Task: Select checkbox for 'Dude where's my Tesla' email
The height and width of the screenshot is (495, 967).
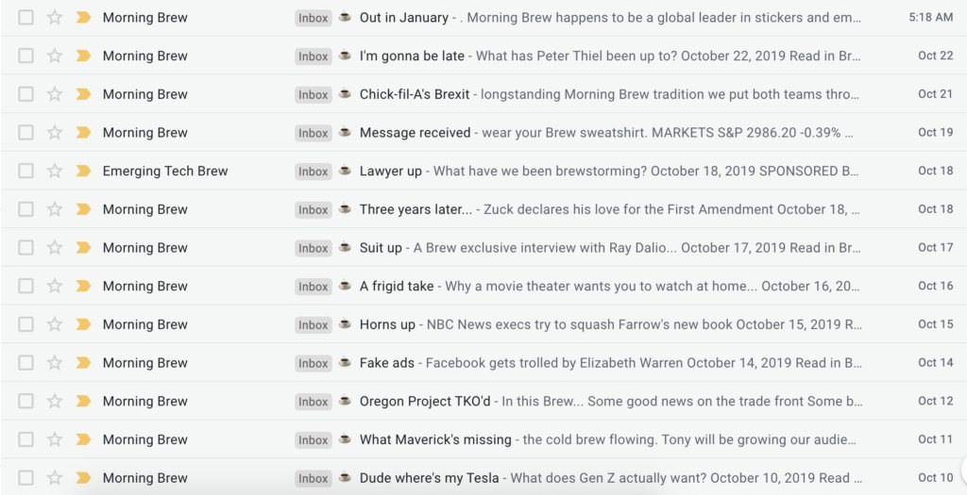Action: pos(25,477)
